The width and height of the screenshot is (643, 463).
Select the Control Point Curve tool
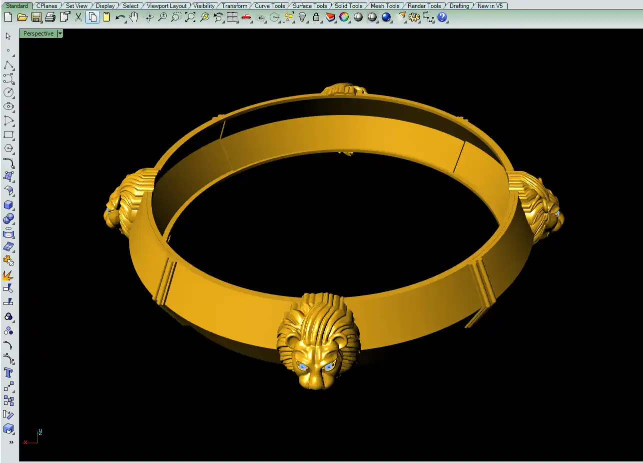[x=8, y=78]
